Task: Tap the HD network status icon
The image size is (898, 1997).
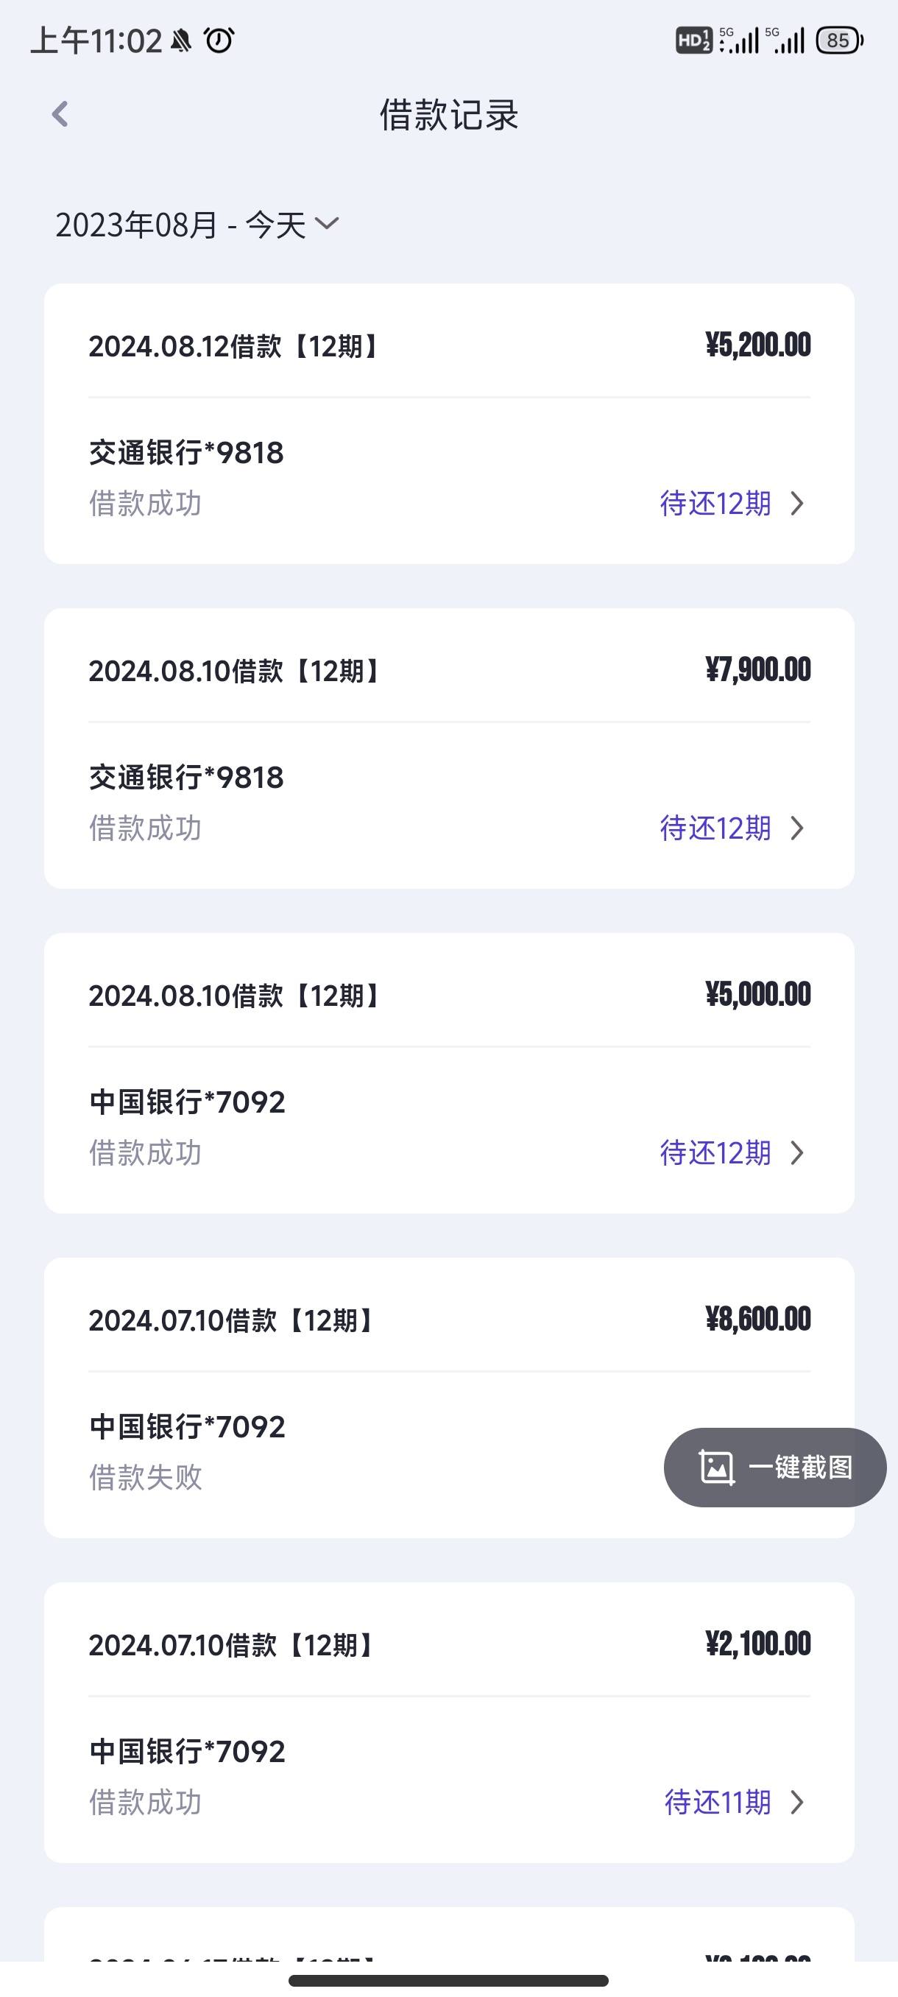Action: 693,40
